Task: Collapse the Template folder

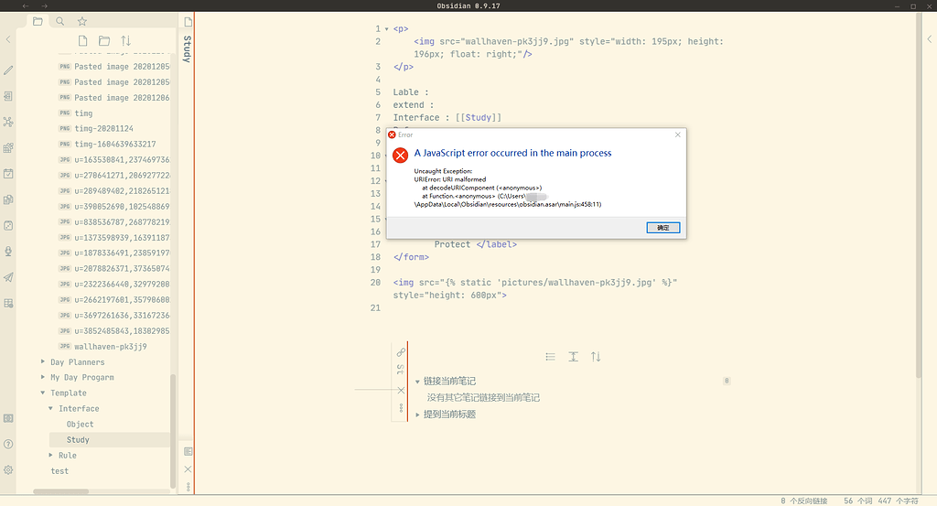Action: click(44, 393)
